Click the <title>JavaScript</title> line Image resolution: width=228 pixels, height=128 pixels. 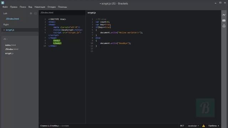point(68,30)
